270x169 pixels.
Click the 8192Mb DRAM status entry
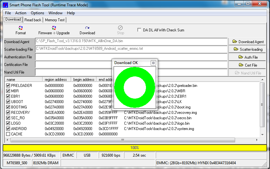tap(46, 163)
